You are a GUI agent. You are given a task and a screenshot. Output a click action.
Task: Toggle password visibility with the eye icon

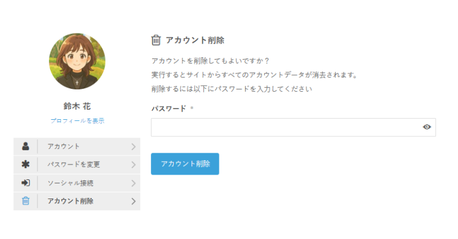[x=426, y=127]
